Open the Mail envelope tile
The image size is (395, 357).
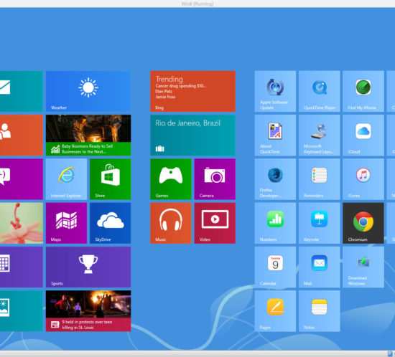coord(21,91)
